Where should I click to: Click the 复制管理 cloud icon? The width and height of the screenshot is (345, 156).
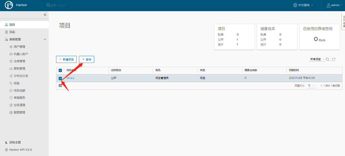tap(11, 69)
